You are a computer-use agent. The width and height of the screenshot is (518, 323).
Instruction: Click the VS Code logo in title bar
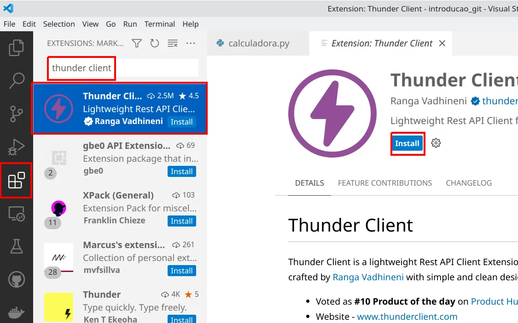point(8,8)
